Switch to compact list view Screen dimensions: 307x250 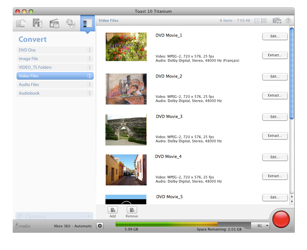264,21
